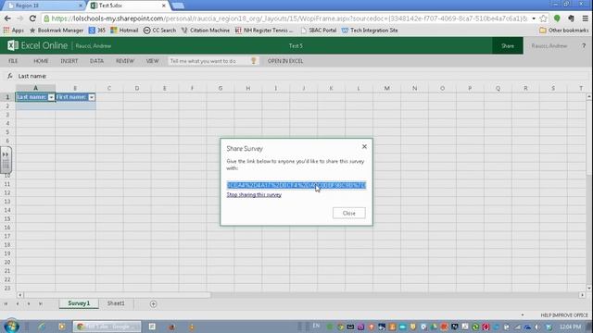Add new sheet with plus icon
This screenshot has height=333, width=593.
tap(153, 304)
